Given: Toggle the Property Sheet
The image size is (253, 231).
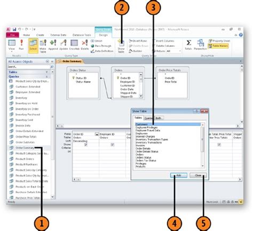Looking at the screenshot, I should pyautogui.click(x=219, y=41).
